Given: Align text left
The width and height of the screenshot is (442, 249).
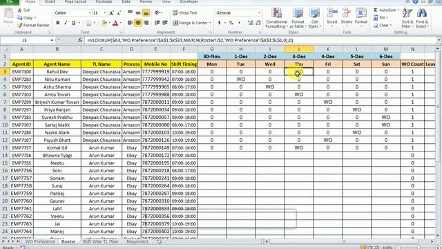Looking at the screenshot, I should [131, 23].
